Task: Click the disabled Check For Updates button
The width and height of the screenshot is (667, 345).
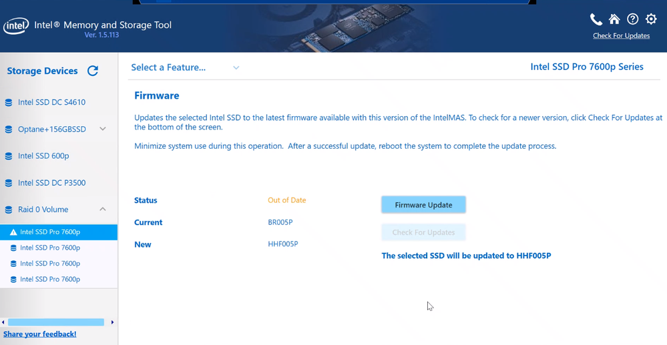Action: pyautogui.click(x=423, y=232)
